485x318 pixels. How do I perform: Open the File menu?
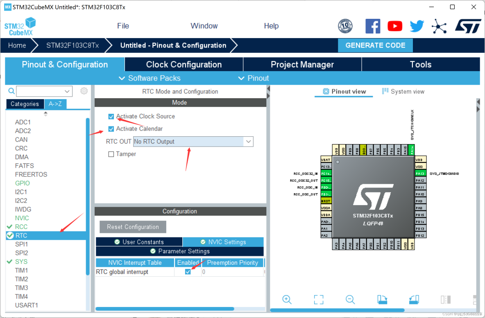click(x=123, y=26)
